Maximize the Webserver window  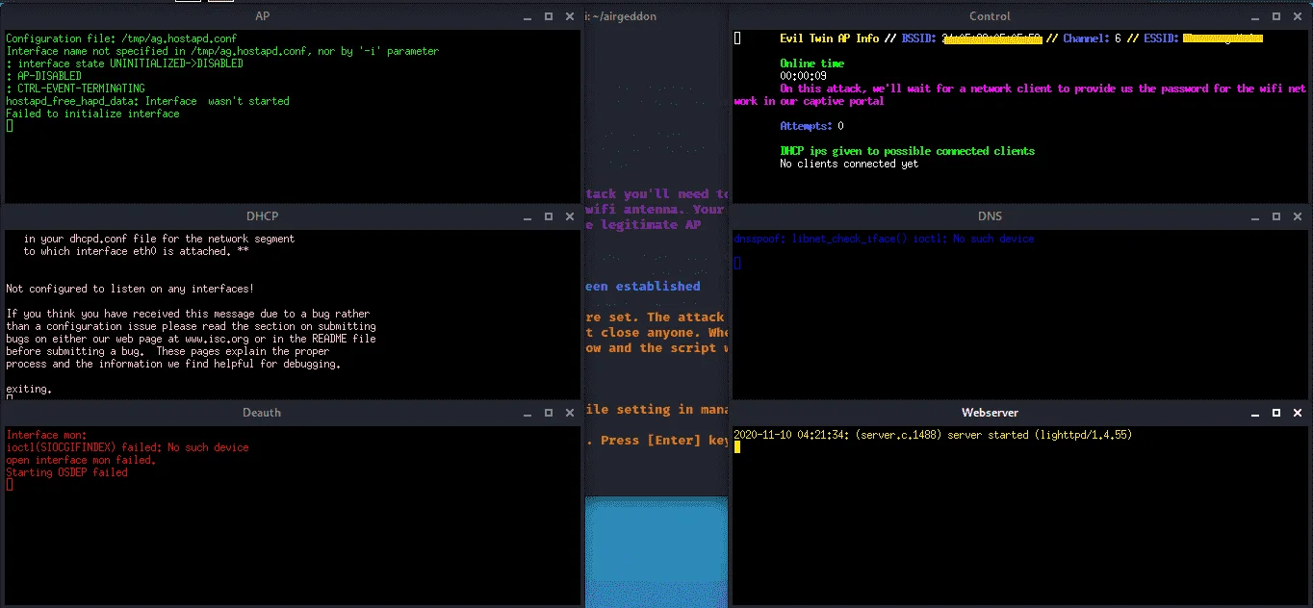1276,413
